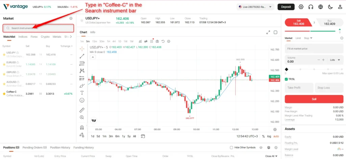The width and height of the screenshot is (346, 159).
Task: Toggle auto scale on chart
Action: pos(276,136)
